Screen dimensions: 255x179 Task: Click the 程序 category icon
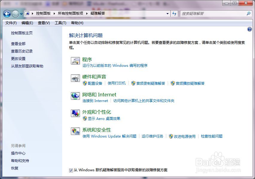click(x=75, y=61)
